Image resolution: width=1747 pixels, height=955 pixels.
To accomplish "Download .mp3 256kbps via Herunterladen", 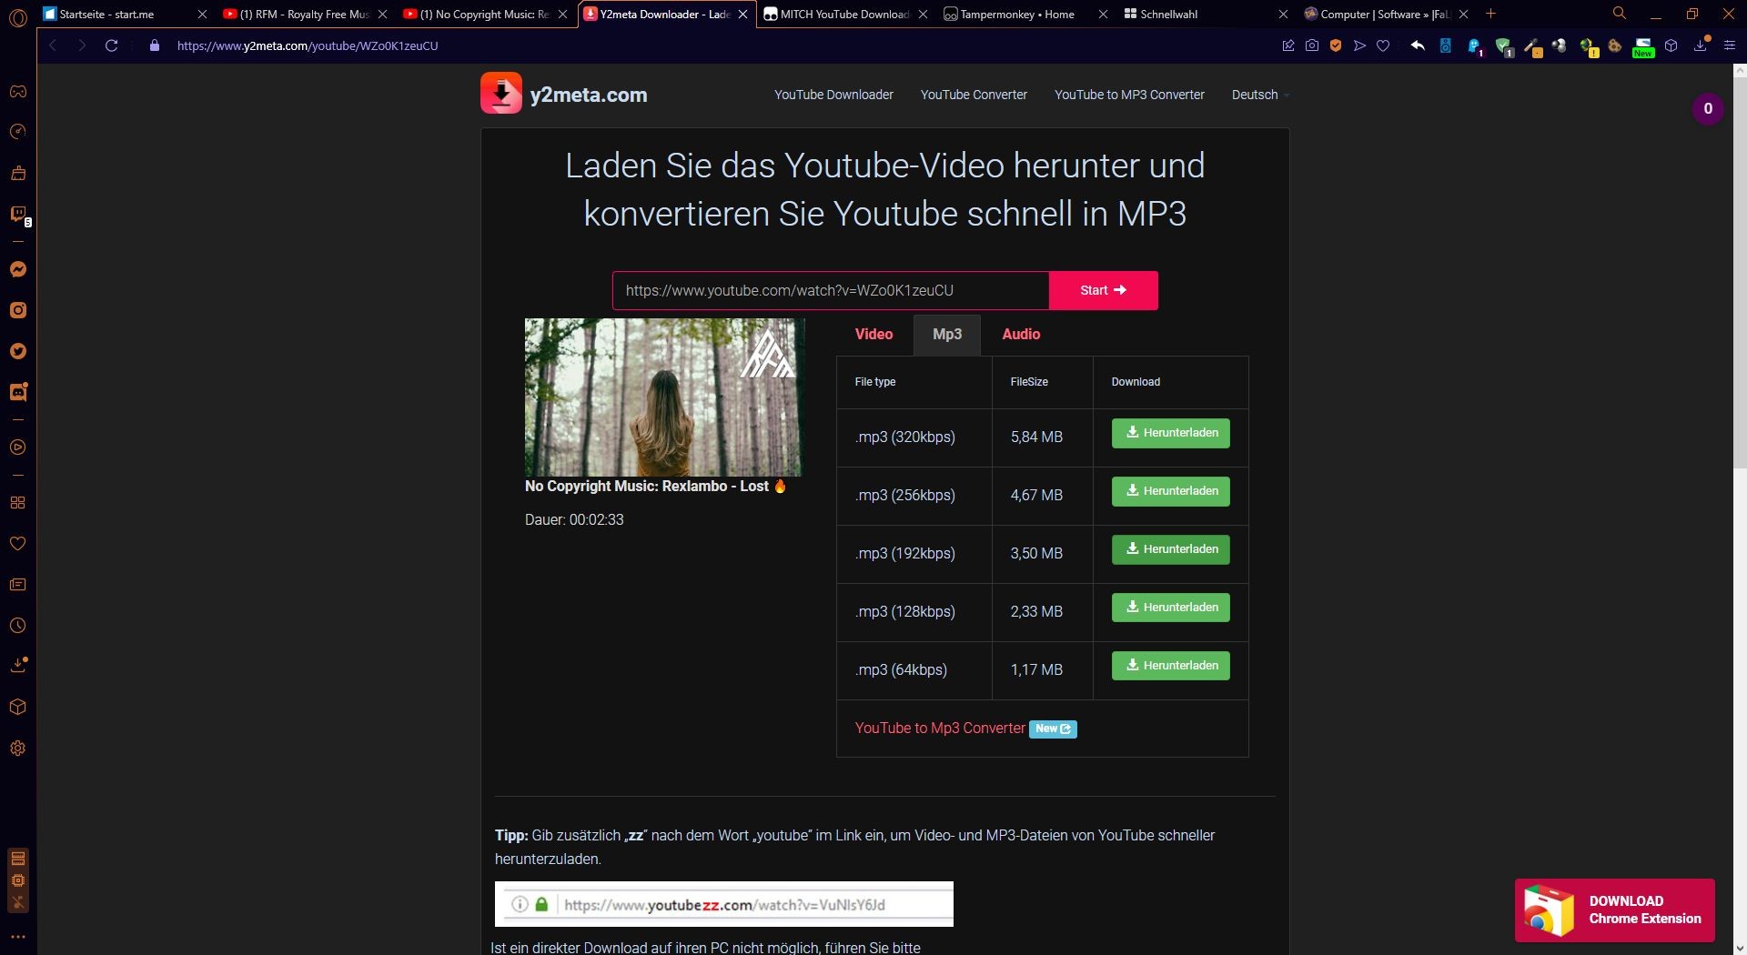I will [x=1171, y=491].
